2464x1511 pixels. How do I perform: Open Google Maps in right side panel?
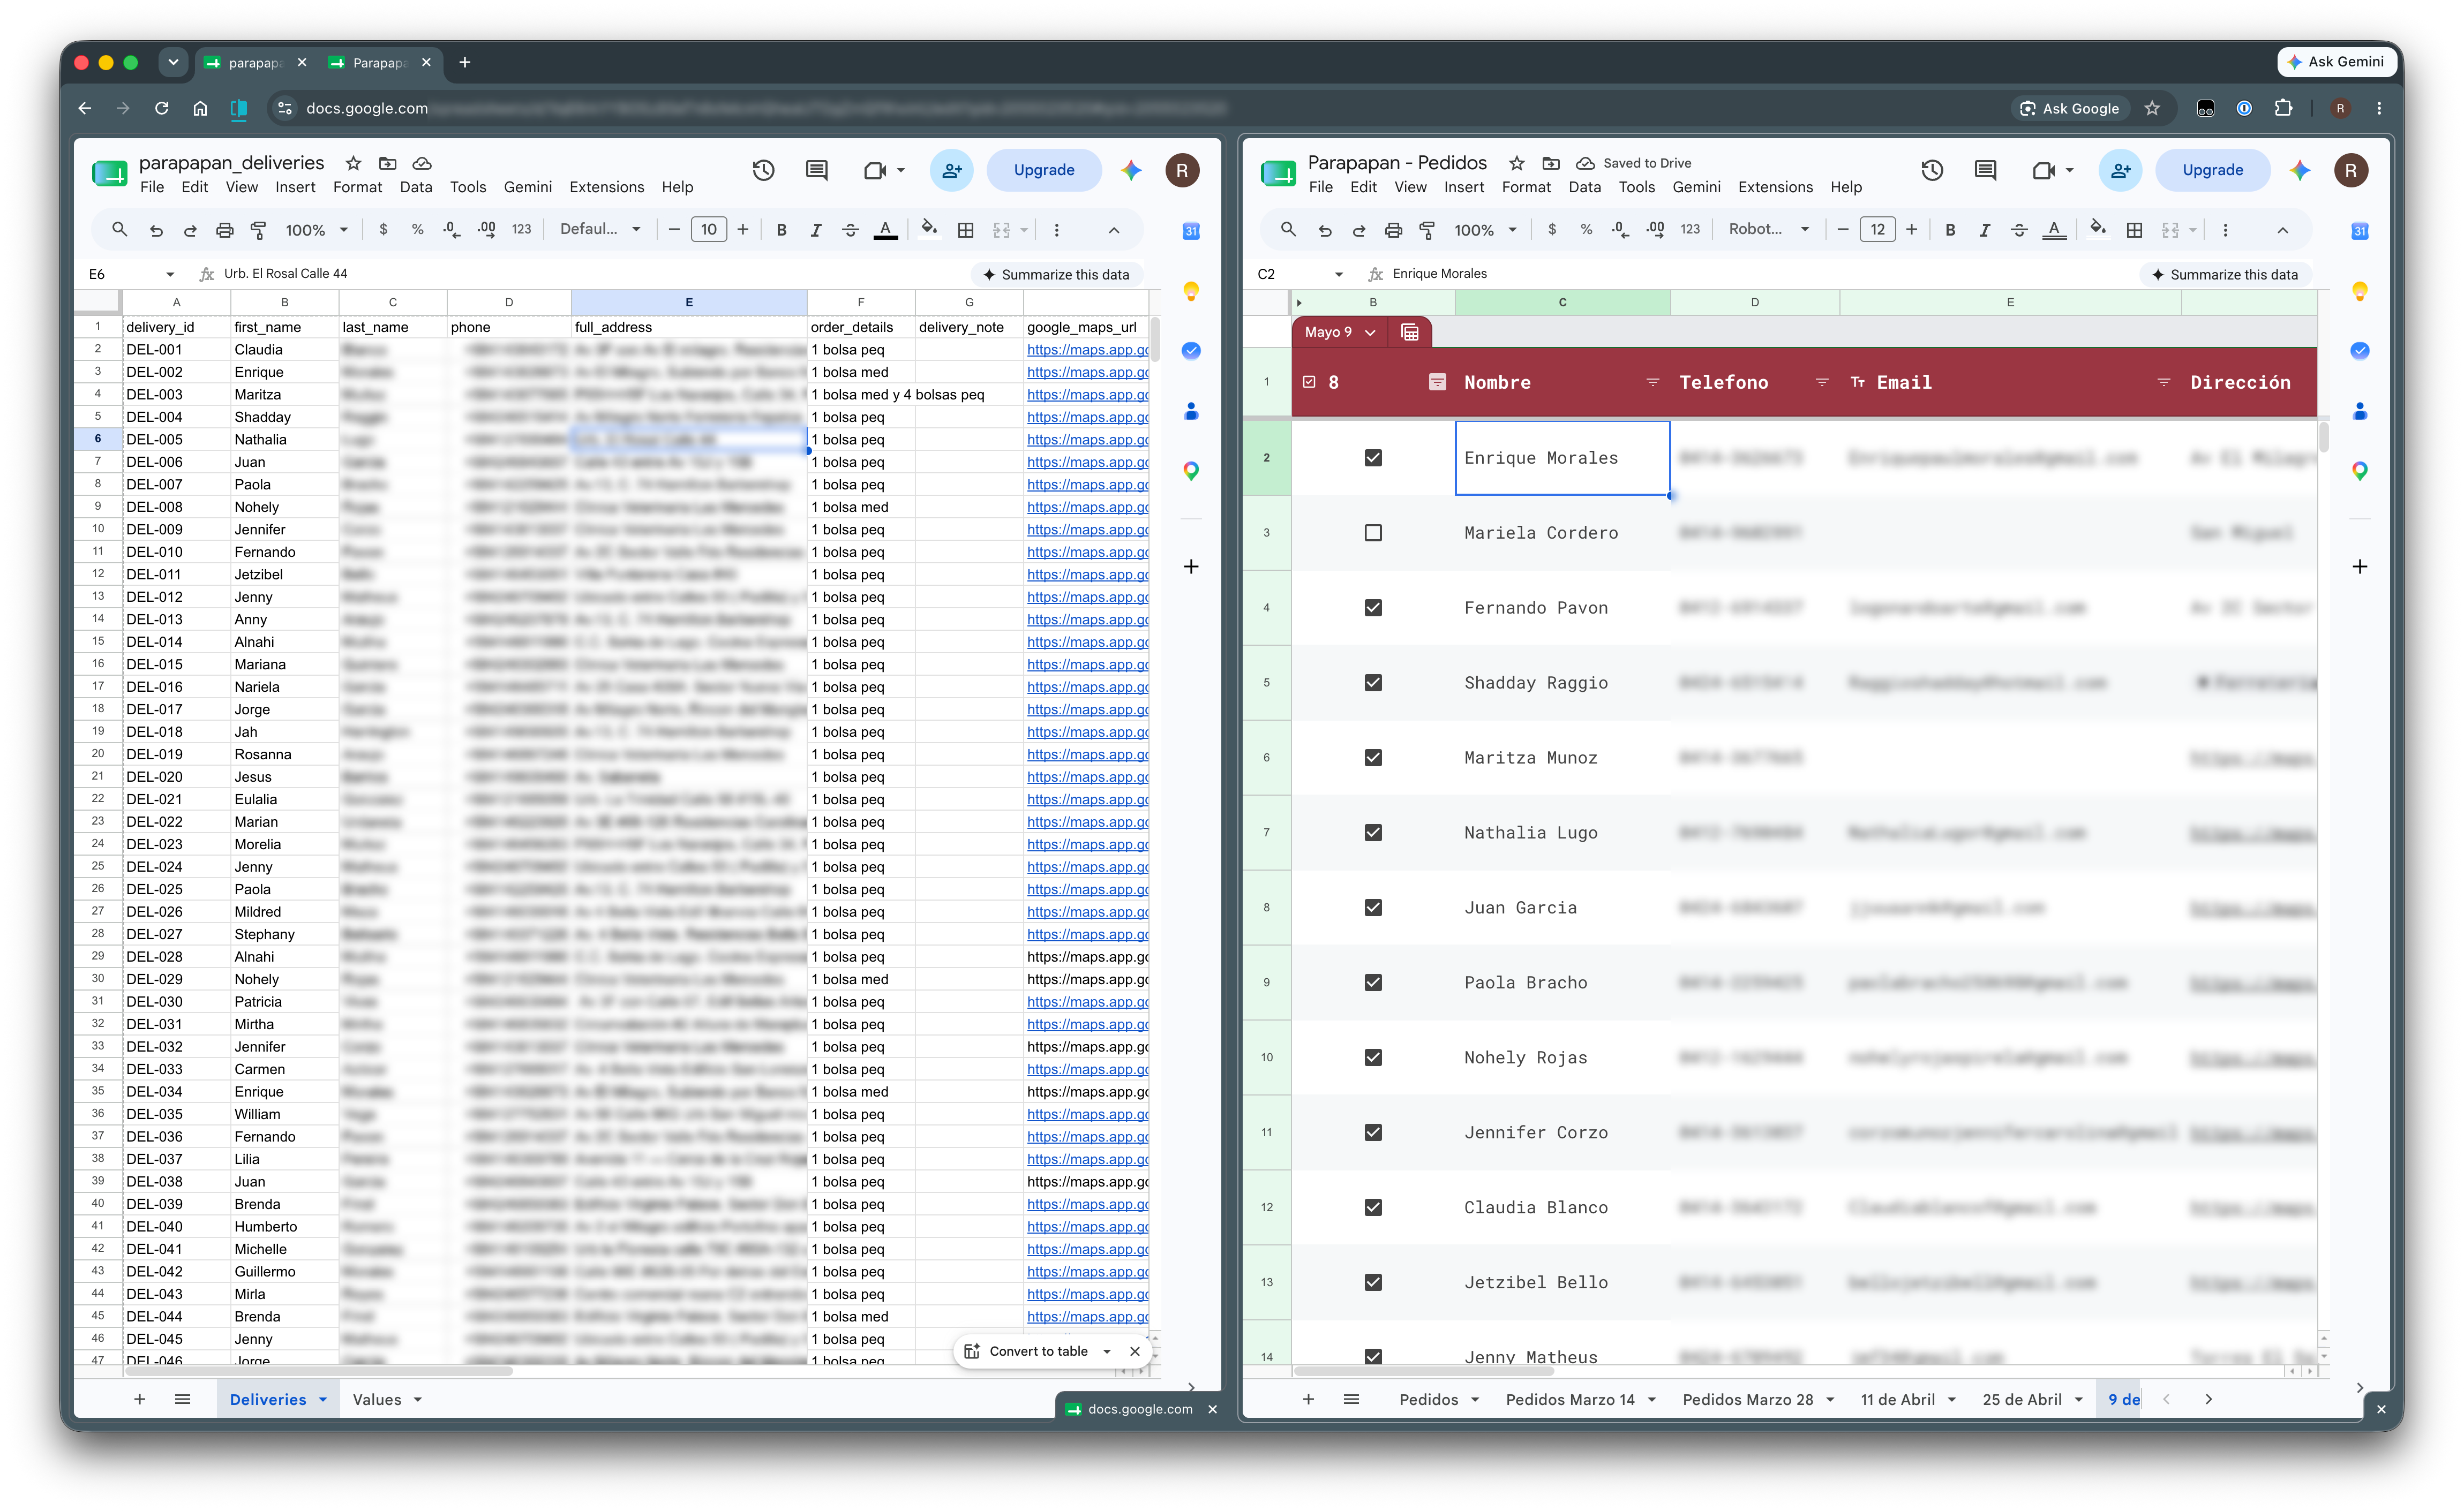point(2359,471)
